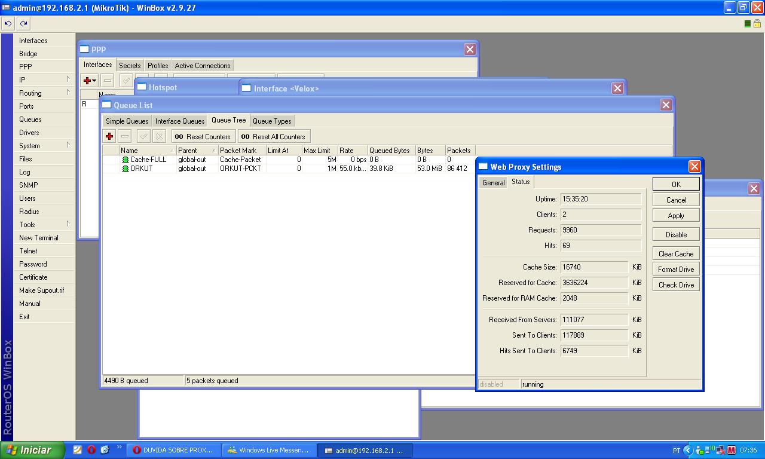Image resolution: width=765 pixels, height=459 pixels.
Task: Click the wireless network tray icon
Action: pos(710,451)
